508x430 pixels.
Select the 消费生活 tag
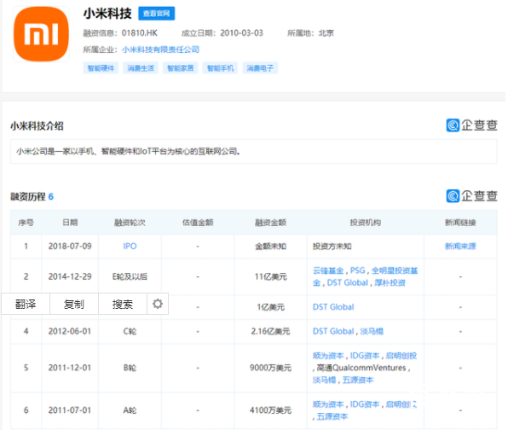pos(141,68)
